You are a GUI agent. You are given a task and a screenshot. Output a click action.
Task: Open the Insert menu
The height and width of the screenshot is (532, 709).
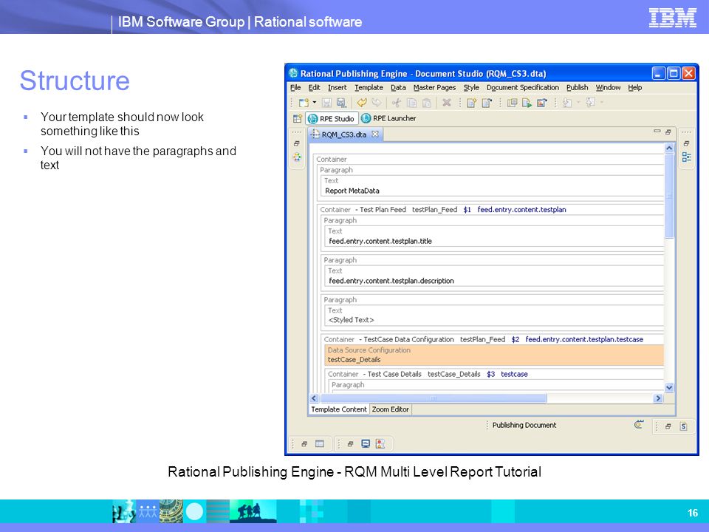(x=338, y=88)
